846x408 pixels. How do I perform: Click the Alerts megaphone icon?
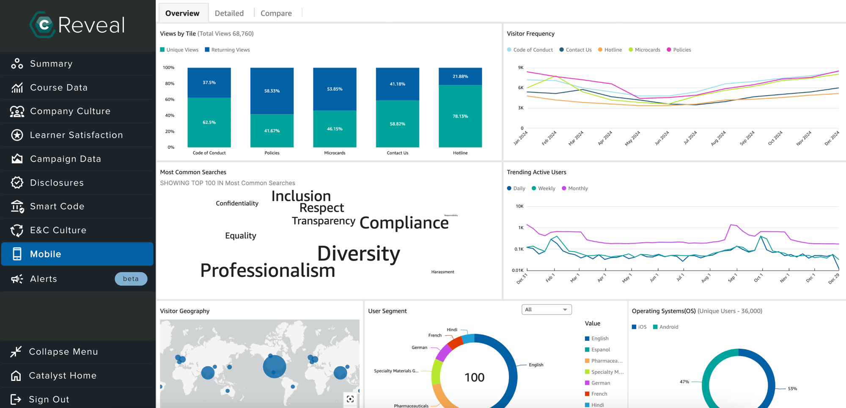17,279
